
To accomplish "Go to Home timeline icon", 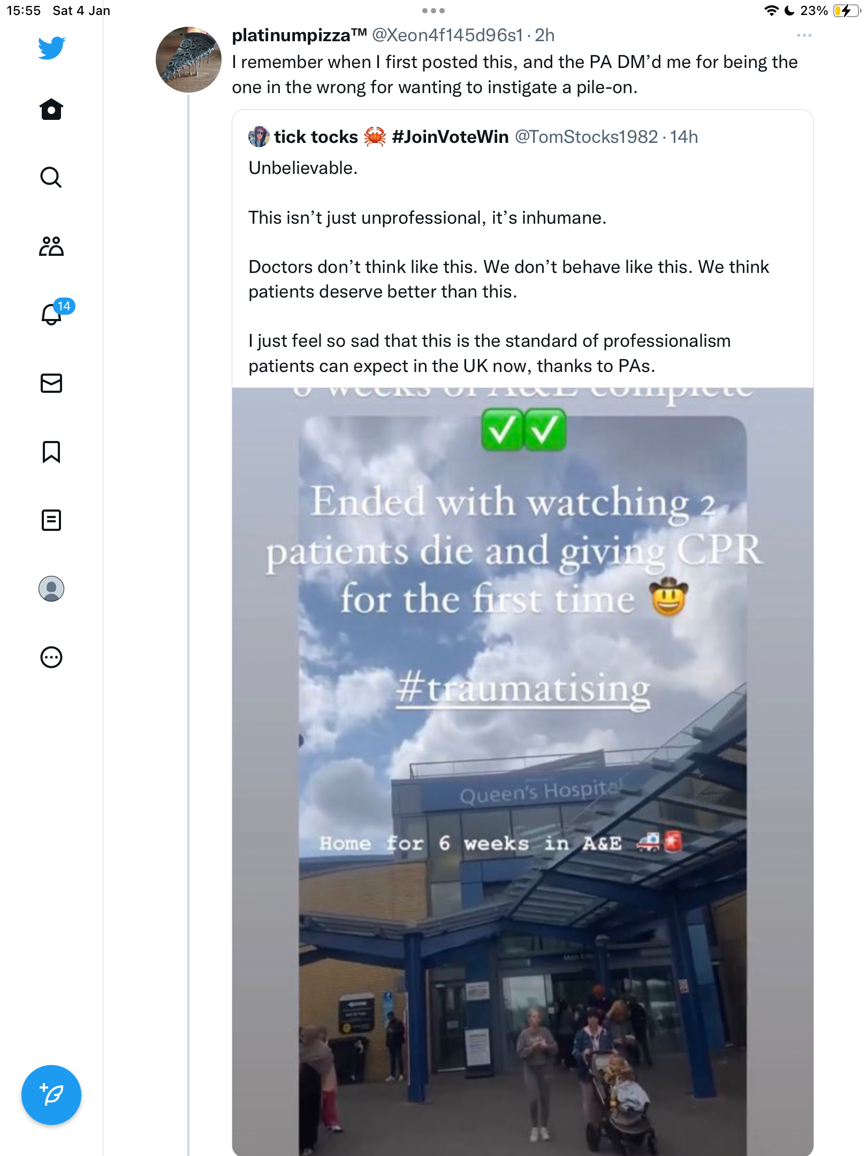I will pos(51,109).
